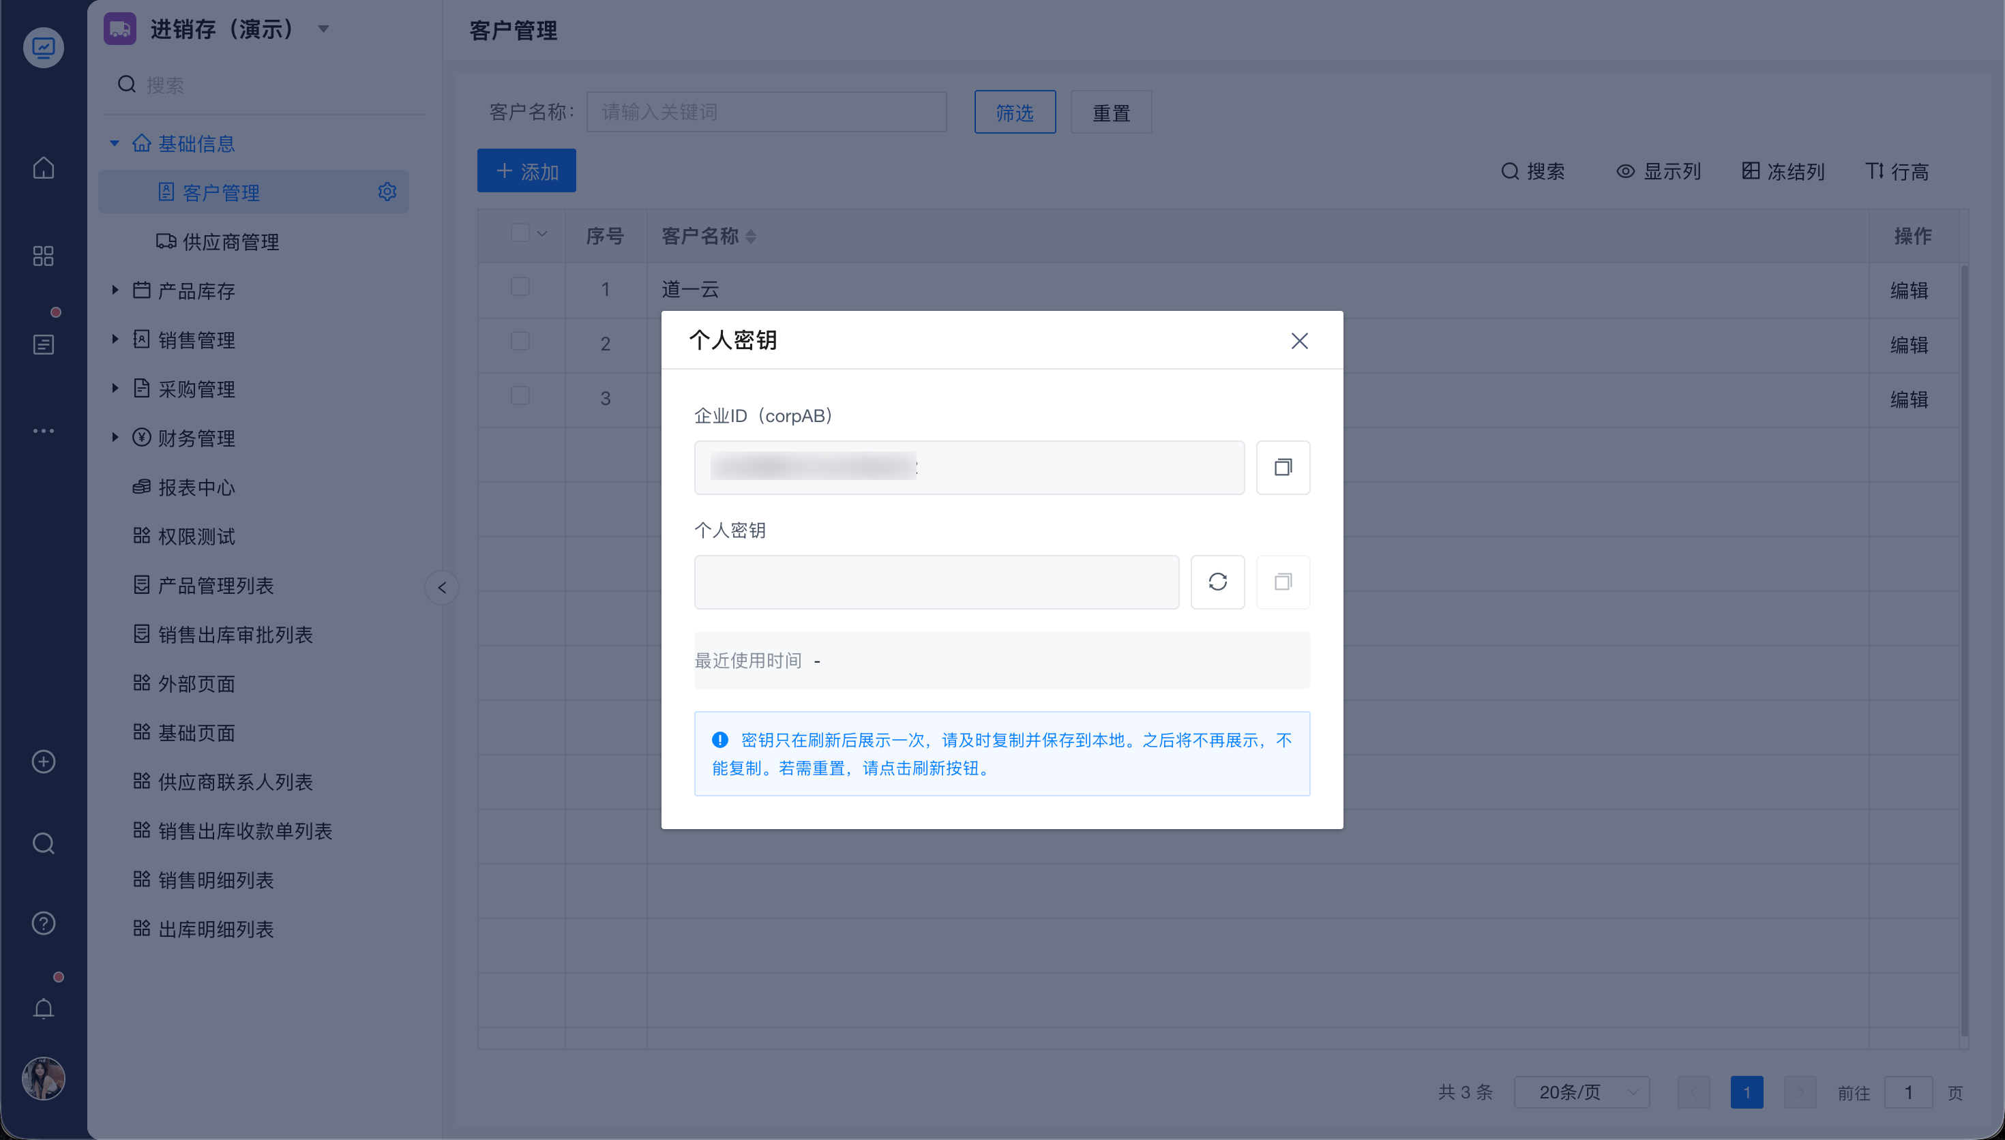Collapse the navigation sidebar panel arrow

(441, 587)
